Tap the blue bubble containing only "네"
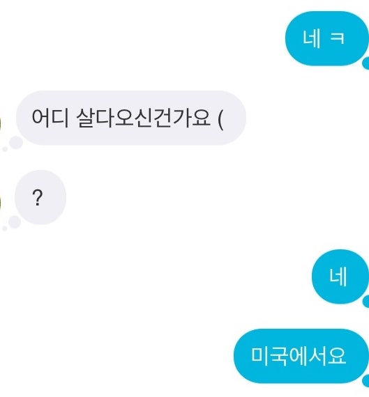This screenshot has width=369, height=397. (x=340, y=277)
